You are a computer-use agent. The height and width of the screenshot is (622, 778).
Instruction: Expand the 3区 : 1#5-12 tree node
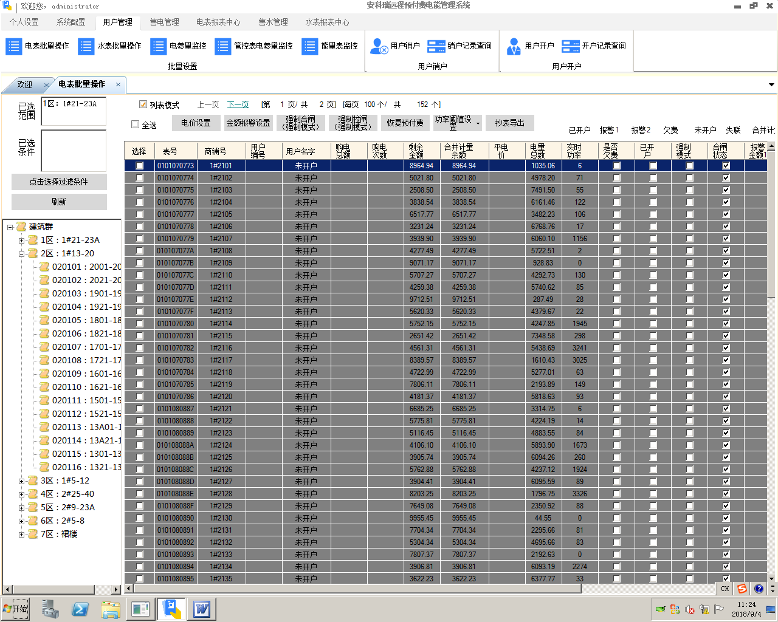[x=22, y=481]
